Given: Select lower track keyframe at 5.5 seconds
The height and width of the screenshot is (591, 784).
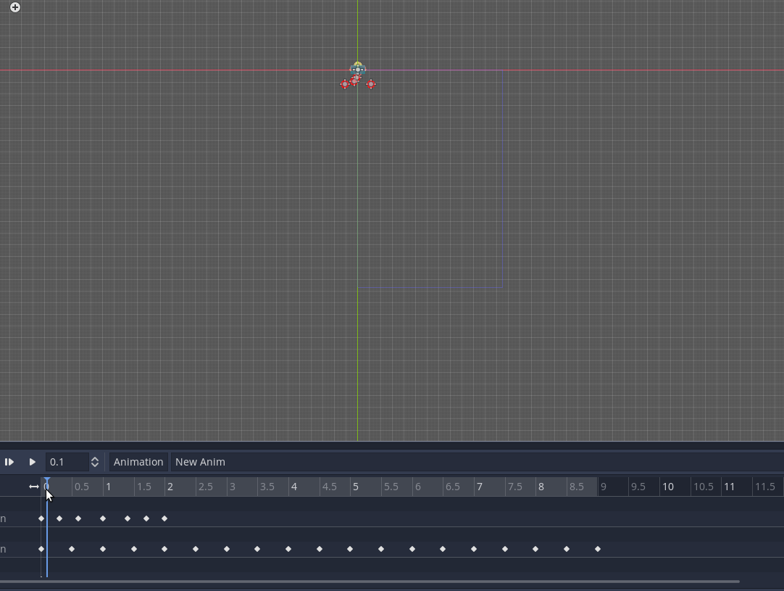Looking at the screenshot, I should tap(381, 549).
